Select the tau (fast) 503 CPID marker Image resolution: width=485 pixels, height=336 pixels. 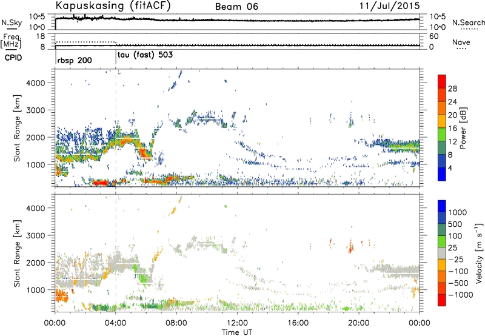(x=145, y=55)
